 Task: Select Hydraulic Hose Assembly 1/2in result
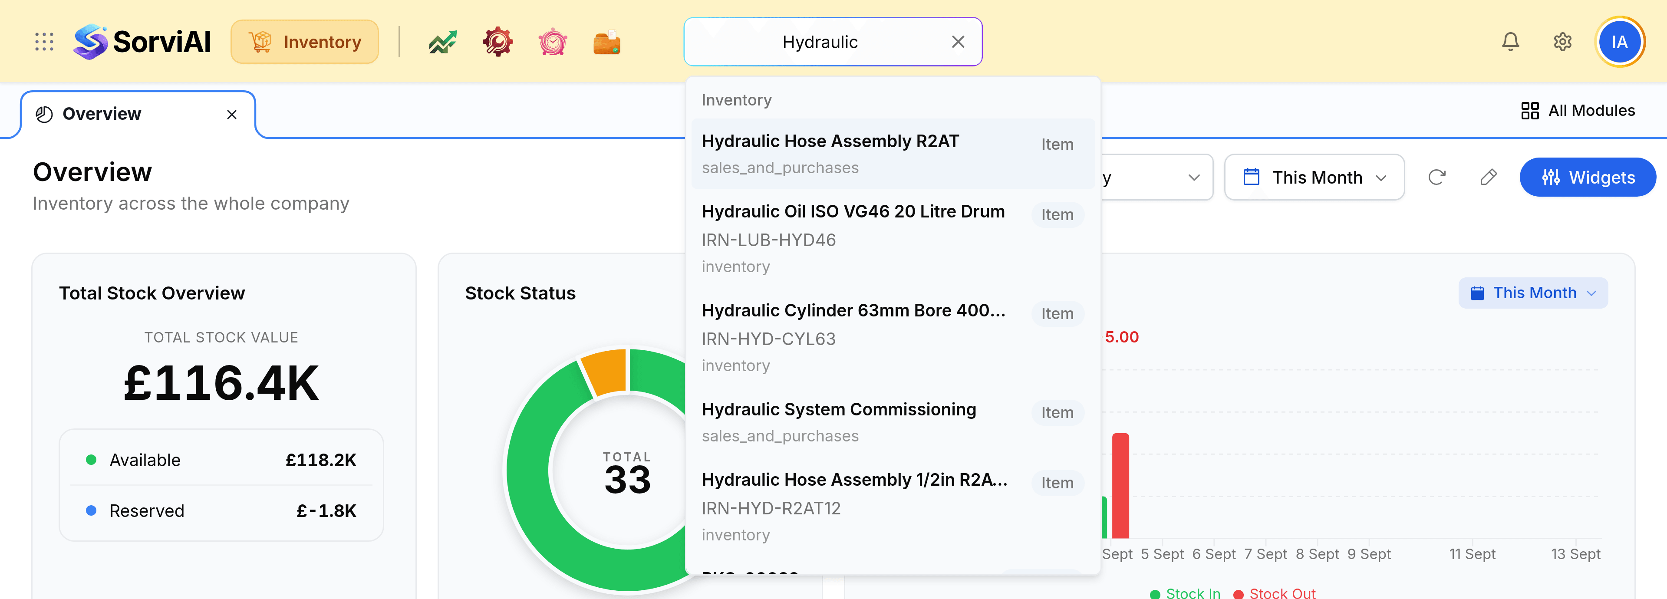893,507
